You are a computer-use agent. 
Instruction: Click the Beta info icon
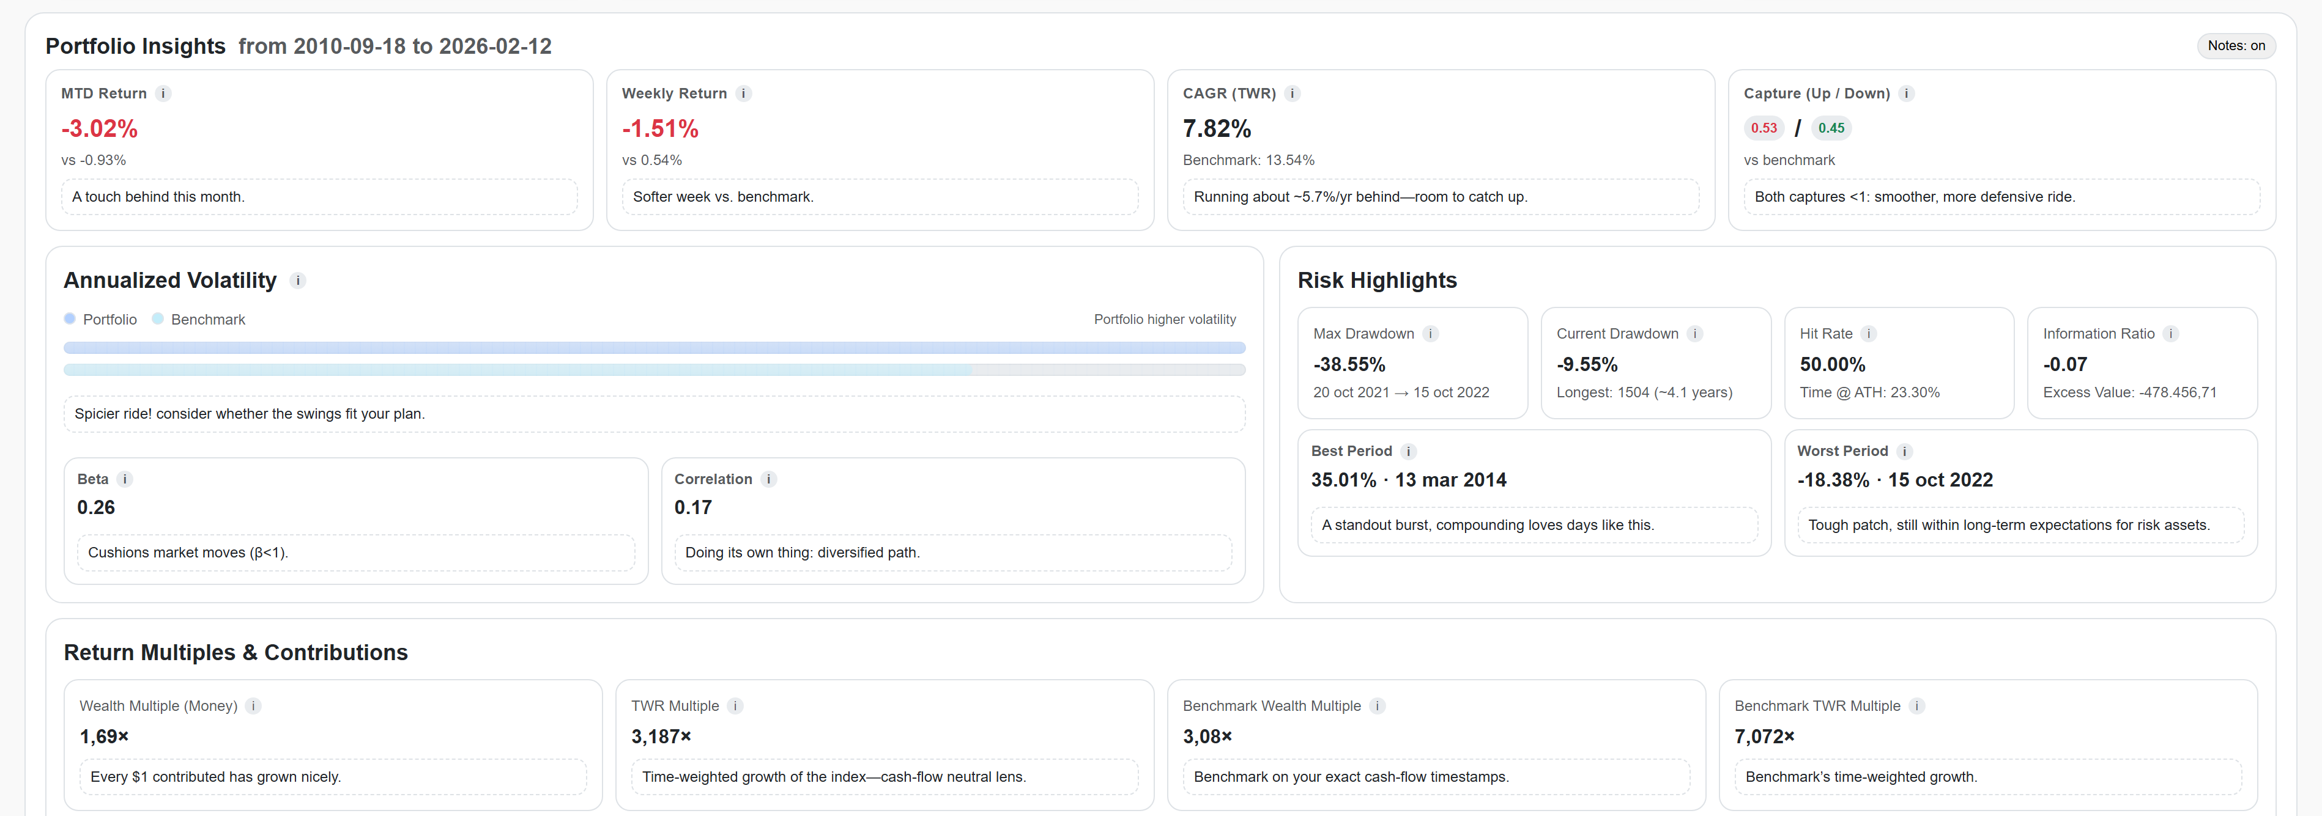[x=125, y=479]
